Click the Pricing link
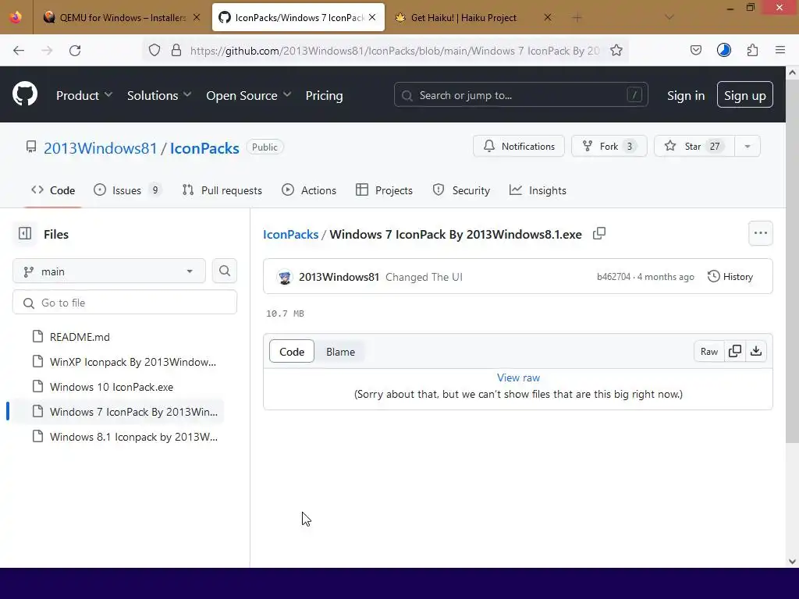 coord(324,95)
